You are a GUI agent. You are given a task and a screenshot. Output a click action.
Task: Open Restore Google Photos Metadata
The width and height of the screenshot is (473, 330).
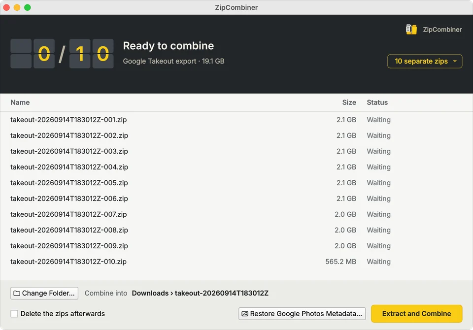coord(302,314)
